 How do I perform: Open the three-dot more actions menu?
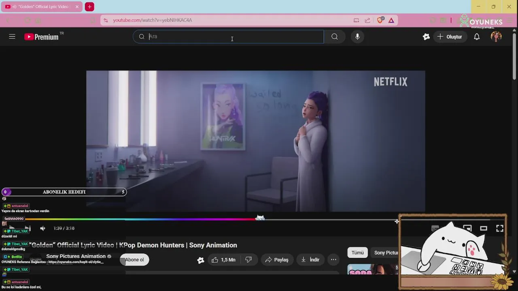(333, 260)
